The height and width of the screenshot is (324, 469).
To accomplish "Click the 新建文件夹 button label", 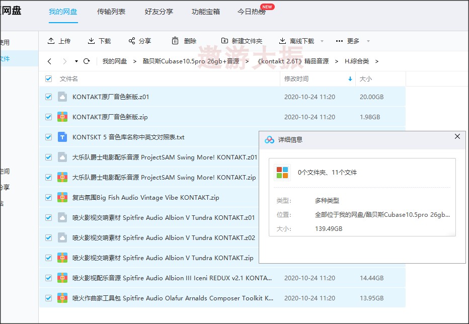I will click(x=247, y=41).
